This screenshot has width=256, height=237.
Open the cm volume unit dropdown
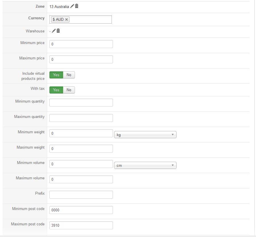click(x=145, y=165)
